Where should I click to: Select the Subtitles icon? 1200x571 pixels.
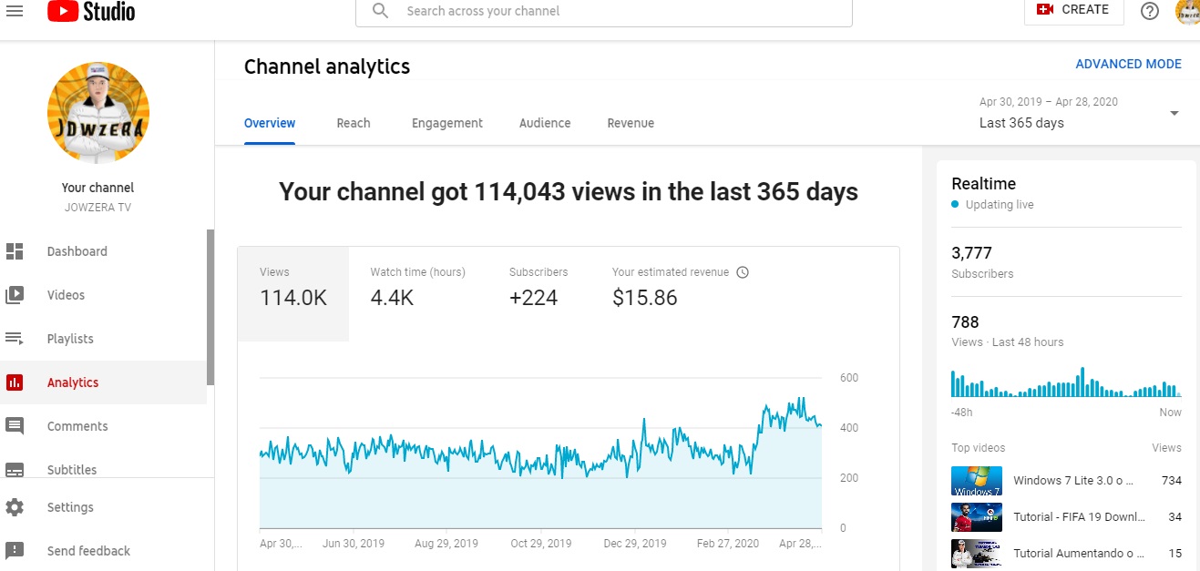(x=16, y=469)
